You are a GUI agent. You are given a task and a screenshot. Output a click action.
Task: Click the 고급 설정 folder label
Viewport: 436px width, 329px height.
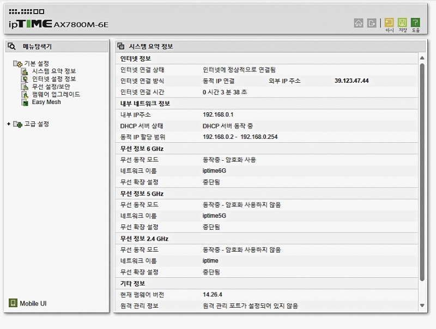click(x=37, y=124)
